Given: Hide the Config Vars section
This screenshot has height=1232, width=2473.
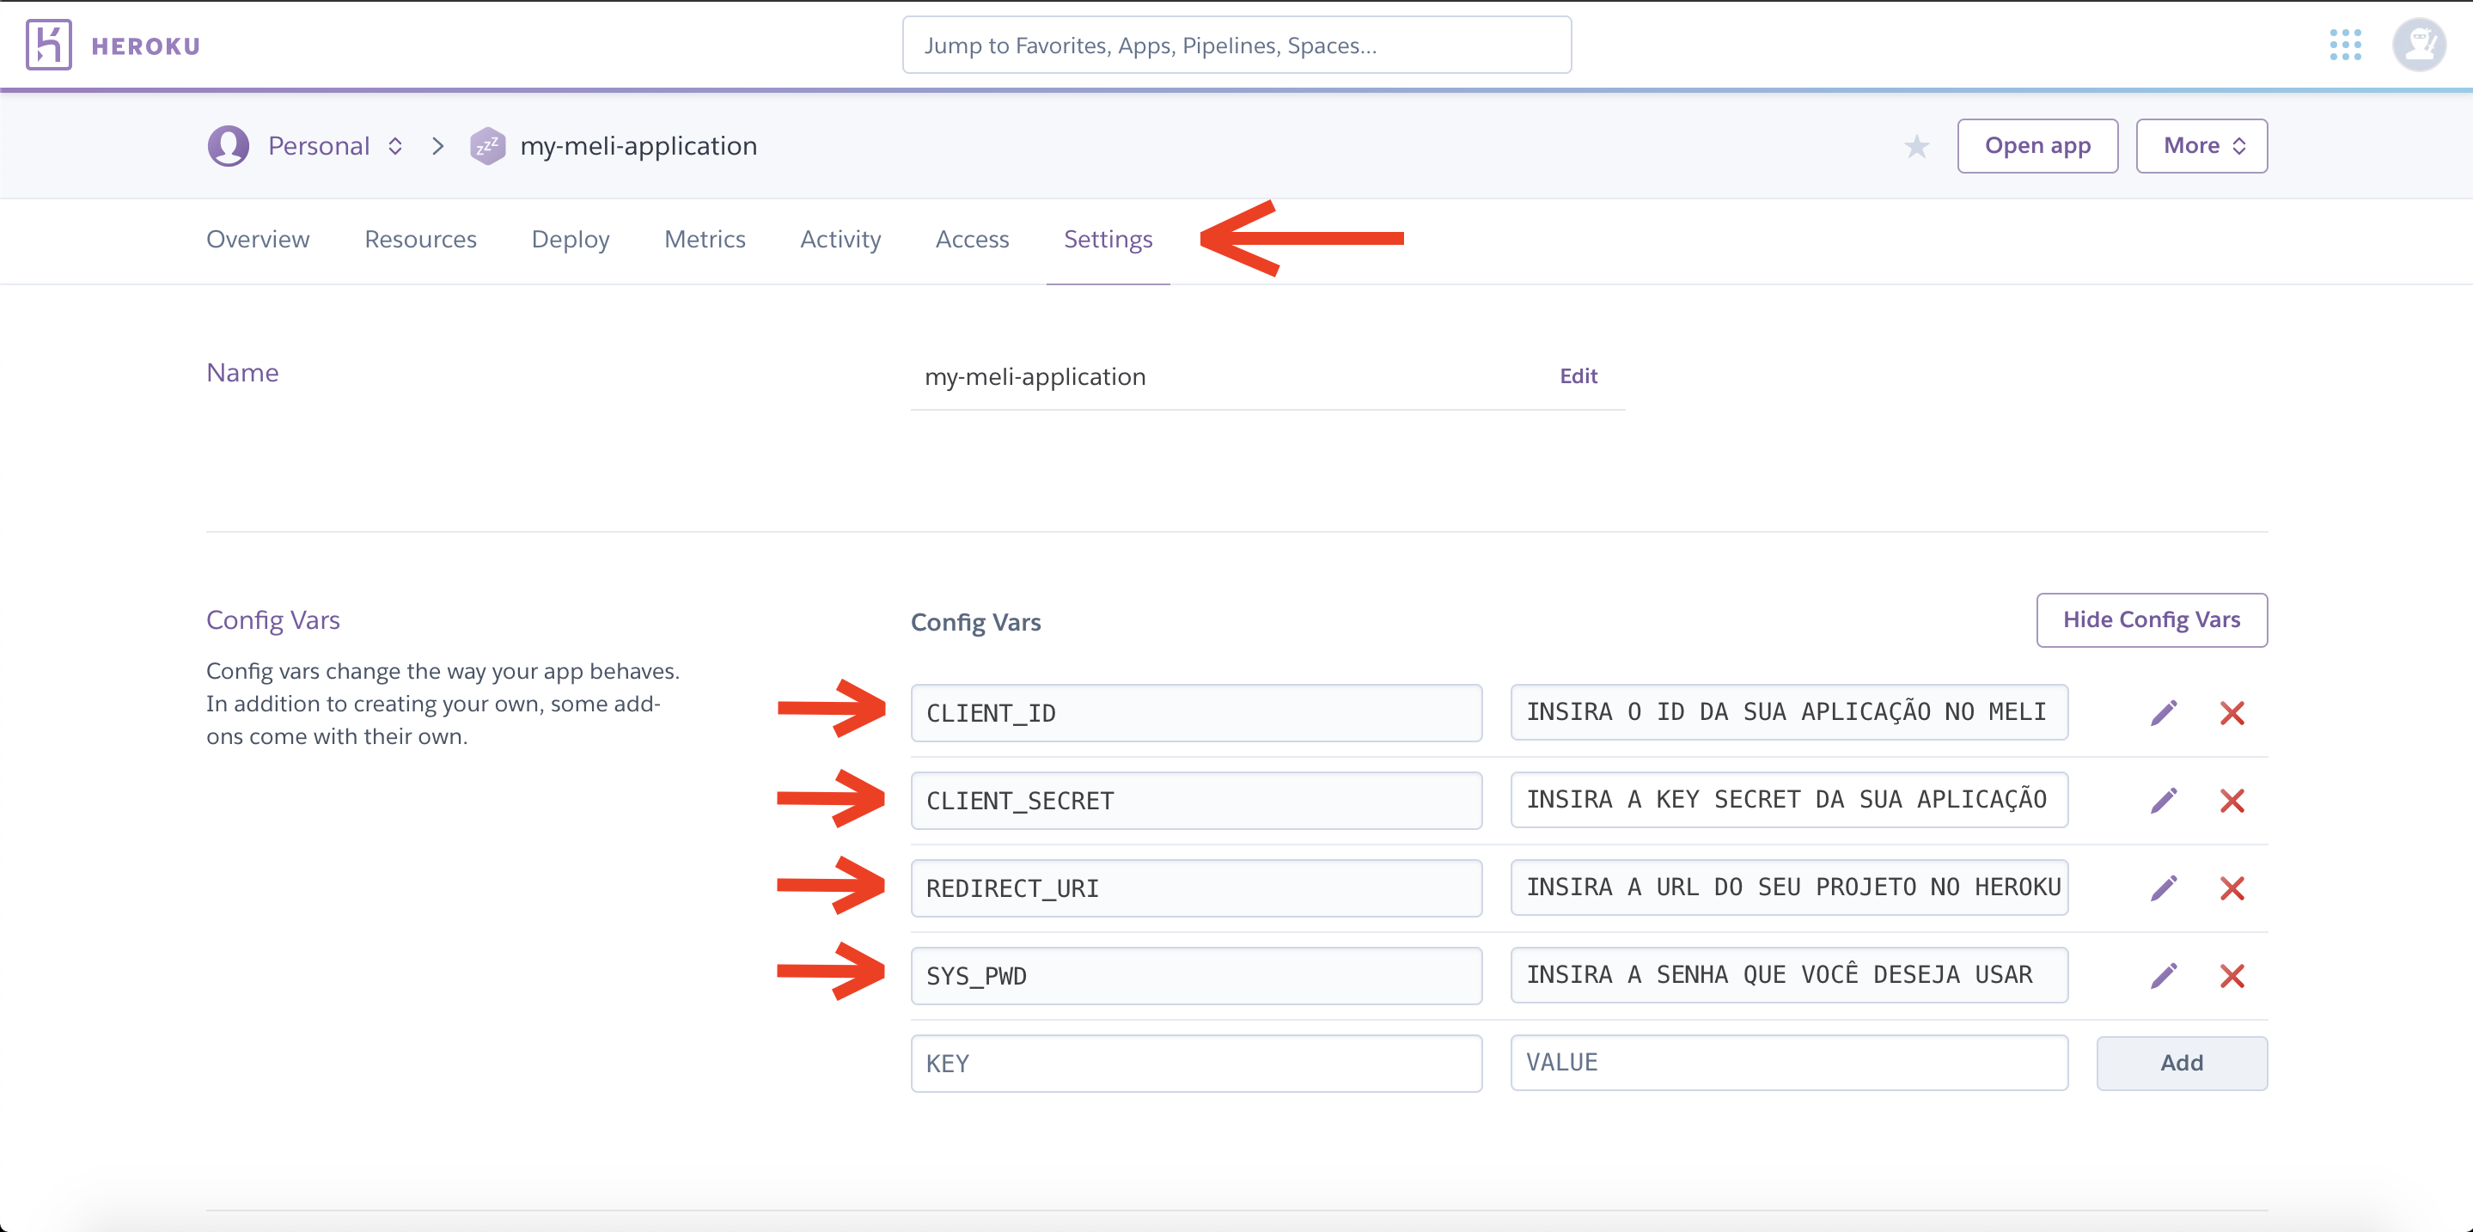Looking at the screenshot, I should coord(2151,619).
